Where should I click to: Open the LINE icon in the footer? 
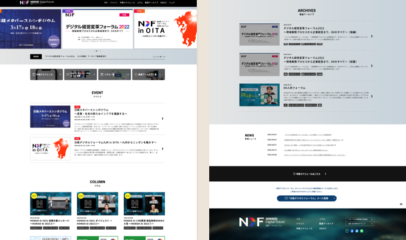pos(362,231)
